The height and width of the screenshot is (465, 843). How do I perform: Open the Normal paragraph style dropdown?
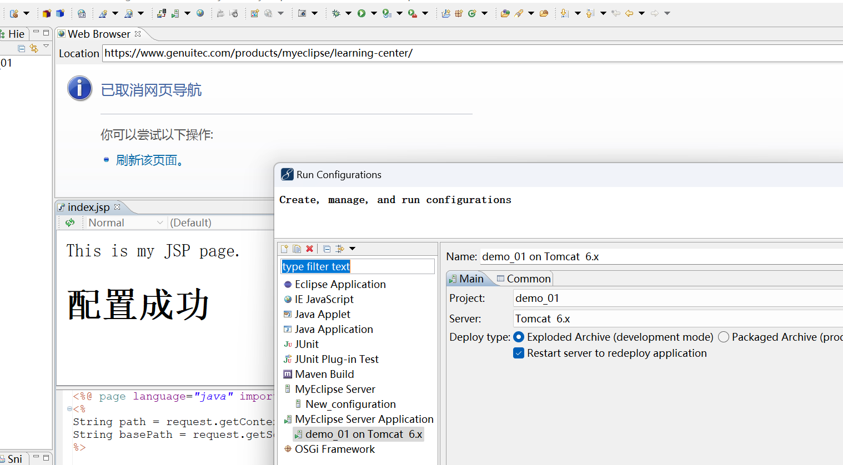click(126, 223)
